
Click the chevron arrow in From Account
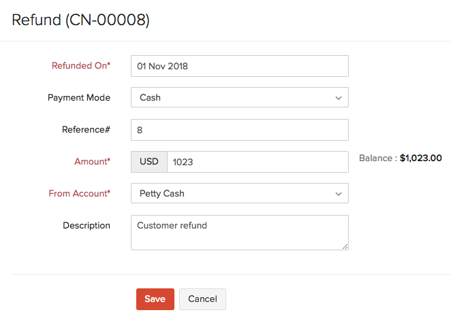click(339, 194)
